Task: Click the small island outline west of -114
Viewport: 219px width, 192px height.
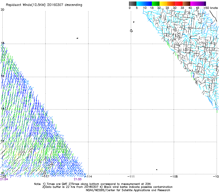Action: pos(77,38)
